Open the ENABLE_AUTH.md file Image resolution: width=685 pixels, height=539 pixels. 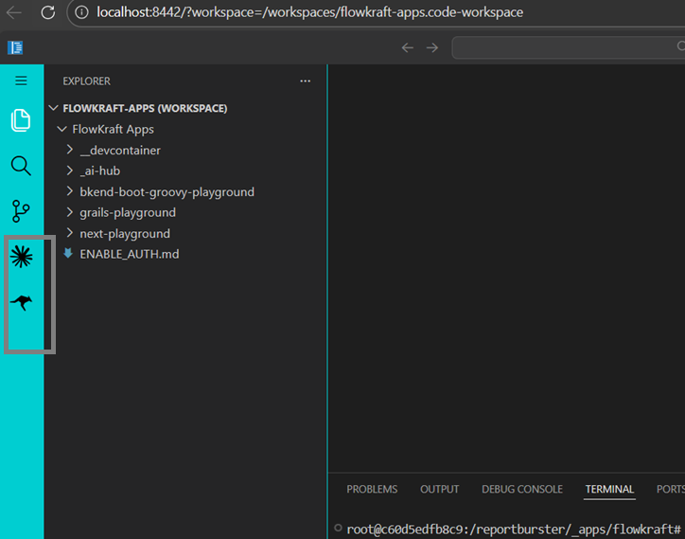130,254
